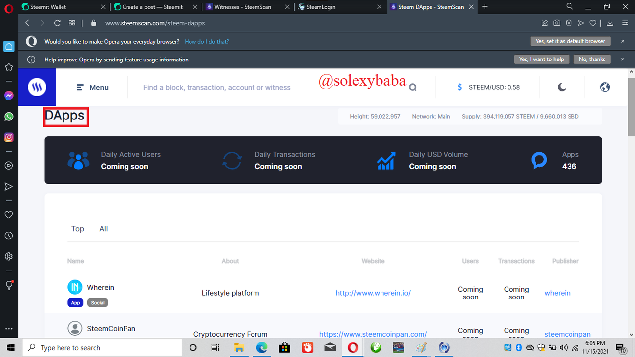Toggle dark mode moon icon
Image resolution: width=635 pixels, height=357 pixels.
[562, 87]
